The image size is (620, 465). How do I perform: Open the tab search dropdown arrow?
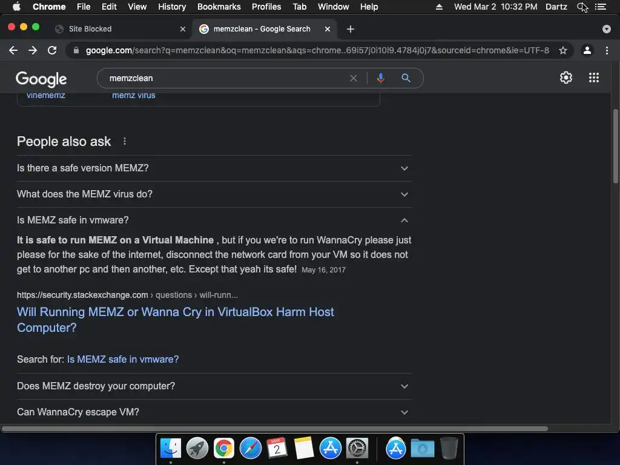[606, 29]
